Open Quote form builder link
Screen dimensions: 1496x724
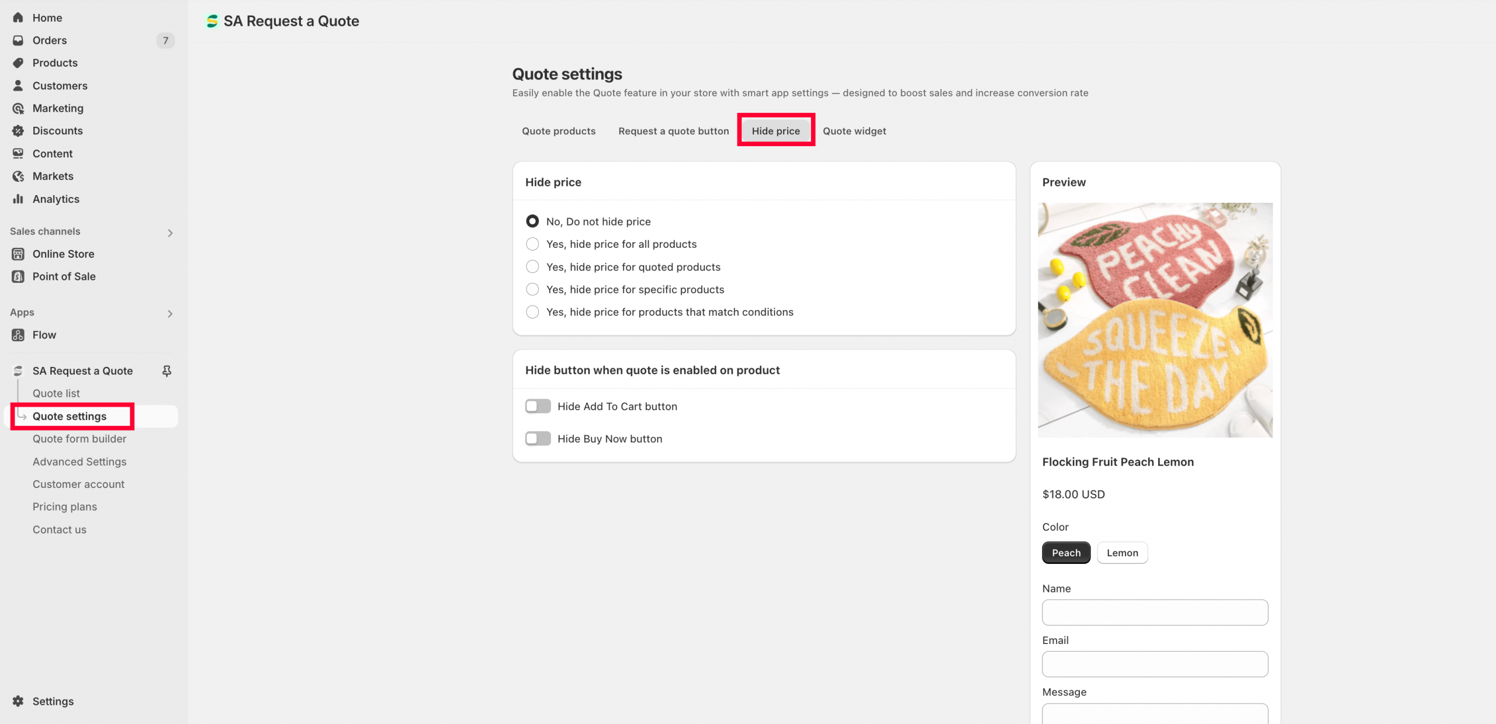(79, 439)
